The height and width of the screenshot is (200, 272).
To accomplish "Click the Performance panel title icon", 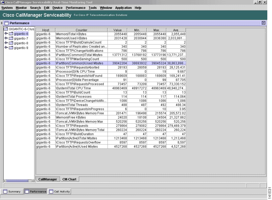I will pos(7,23).
